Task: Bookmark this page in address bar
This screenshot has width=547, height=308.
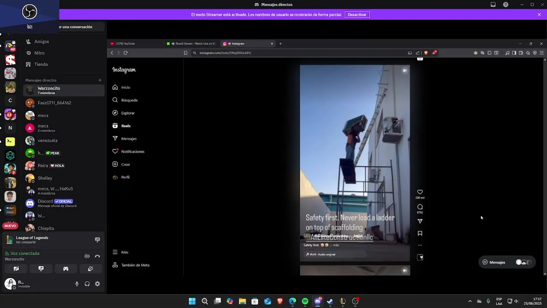Action: coord(185,53)
